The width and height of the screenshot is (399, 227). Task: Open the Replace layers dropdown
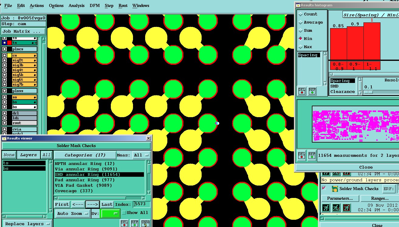pos(27,224)
